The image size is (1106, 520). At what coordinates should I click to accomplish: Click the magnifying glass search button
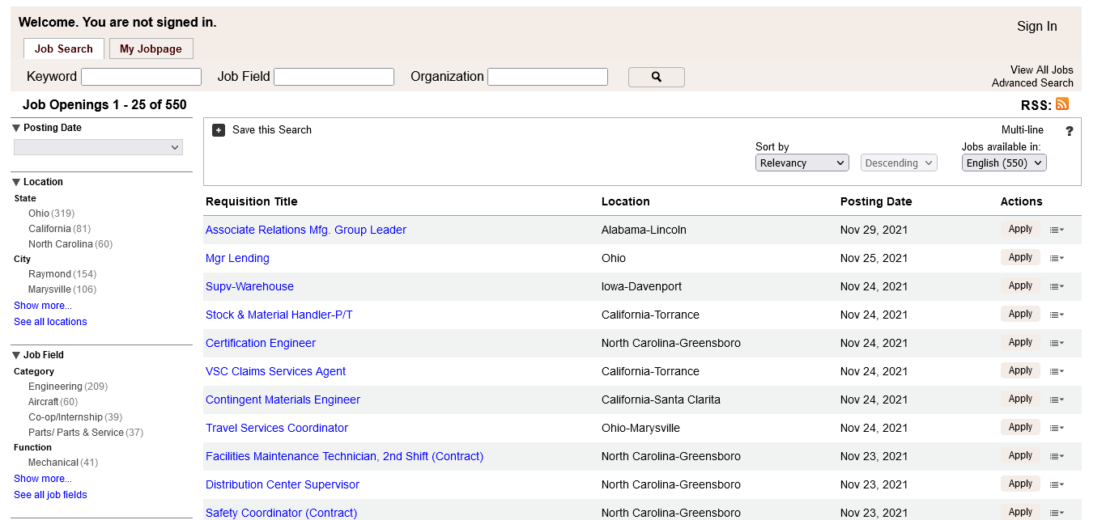656,77
